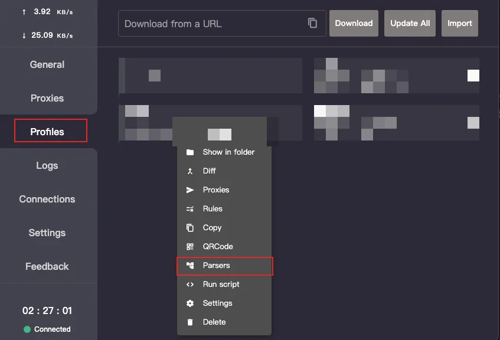The width and height of the screenshot is (500, 340).
Task: Focus the Download from a URL field
Action: (x=222, y=23)
